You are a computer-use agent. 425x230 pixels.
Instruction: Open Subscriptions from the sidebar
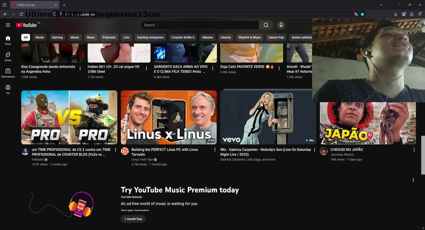click(x=8, y=73)
